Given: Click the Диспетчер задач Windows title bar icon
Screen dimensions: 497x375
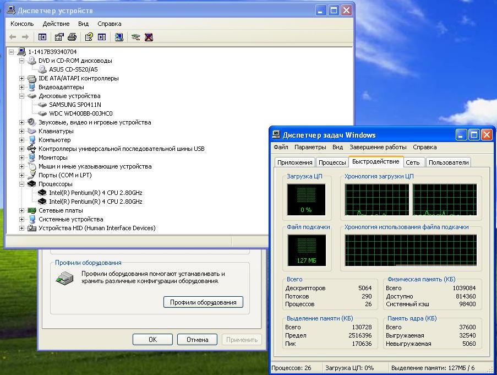Looking at the screenshot, I should pyautogui.click(x=276, y=135).
